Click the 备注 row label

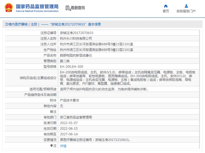coord(53,112)
